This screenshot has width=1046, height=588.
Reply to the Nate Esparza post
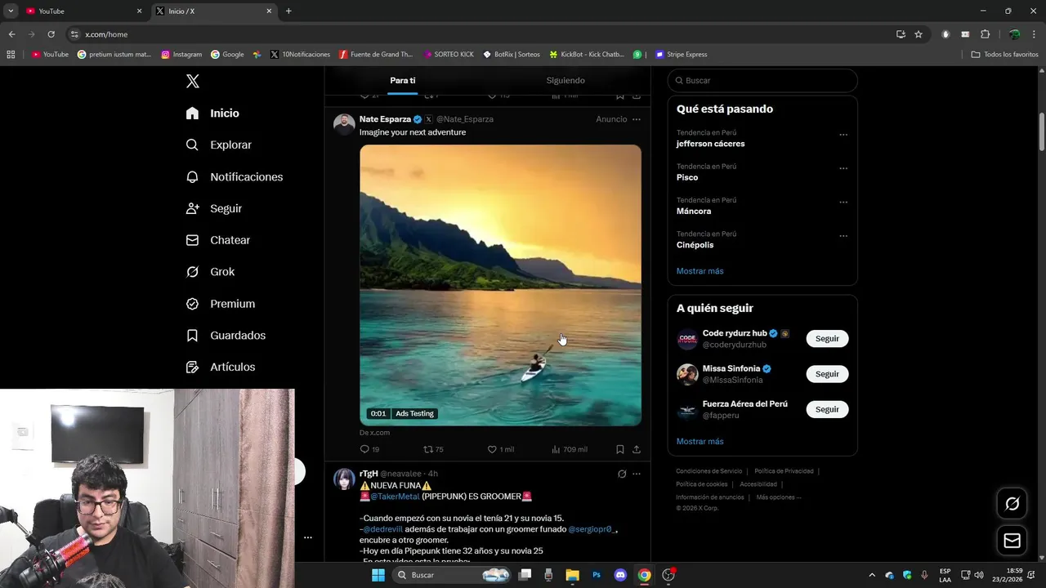(369, 449)
